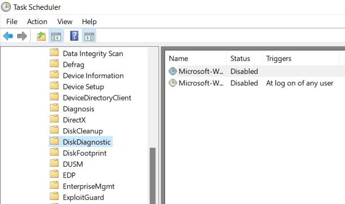
Task: Toggle the Show/Hide Action Pane icon
Action: [89, 36]
